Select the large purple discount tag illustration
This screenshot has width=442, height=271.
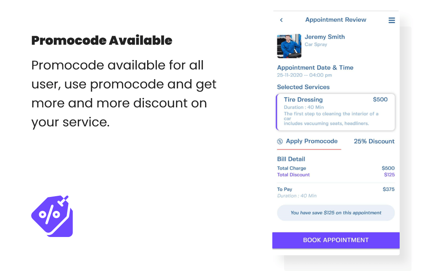[52, 216]
